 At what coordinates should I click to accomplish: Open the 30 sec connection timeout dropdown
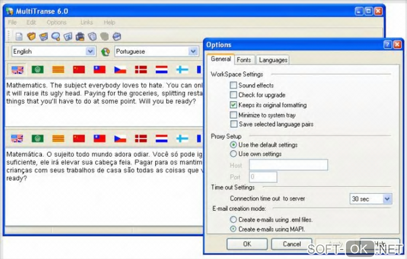coord(387,199)
